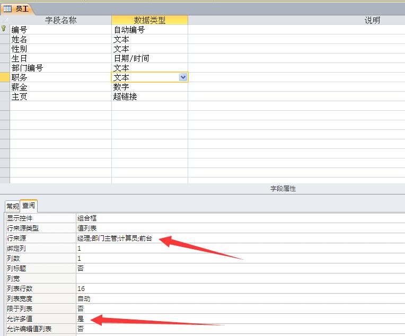Click the 列标题 value 否
This screenshot has width=405, height=336.
pyautogui.click(x=241, y=269)
